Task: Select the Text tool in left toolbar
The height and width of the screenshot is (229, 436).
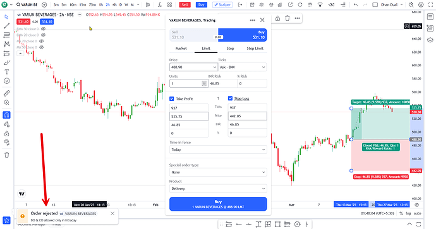Action: [x=7, y=72]
